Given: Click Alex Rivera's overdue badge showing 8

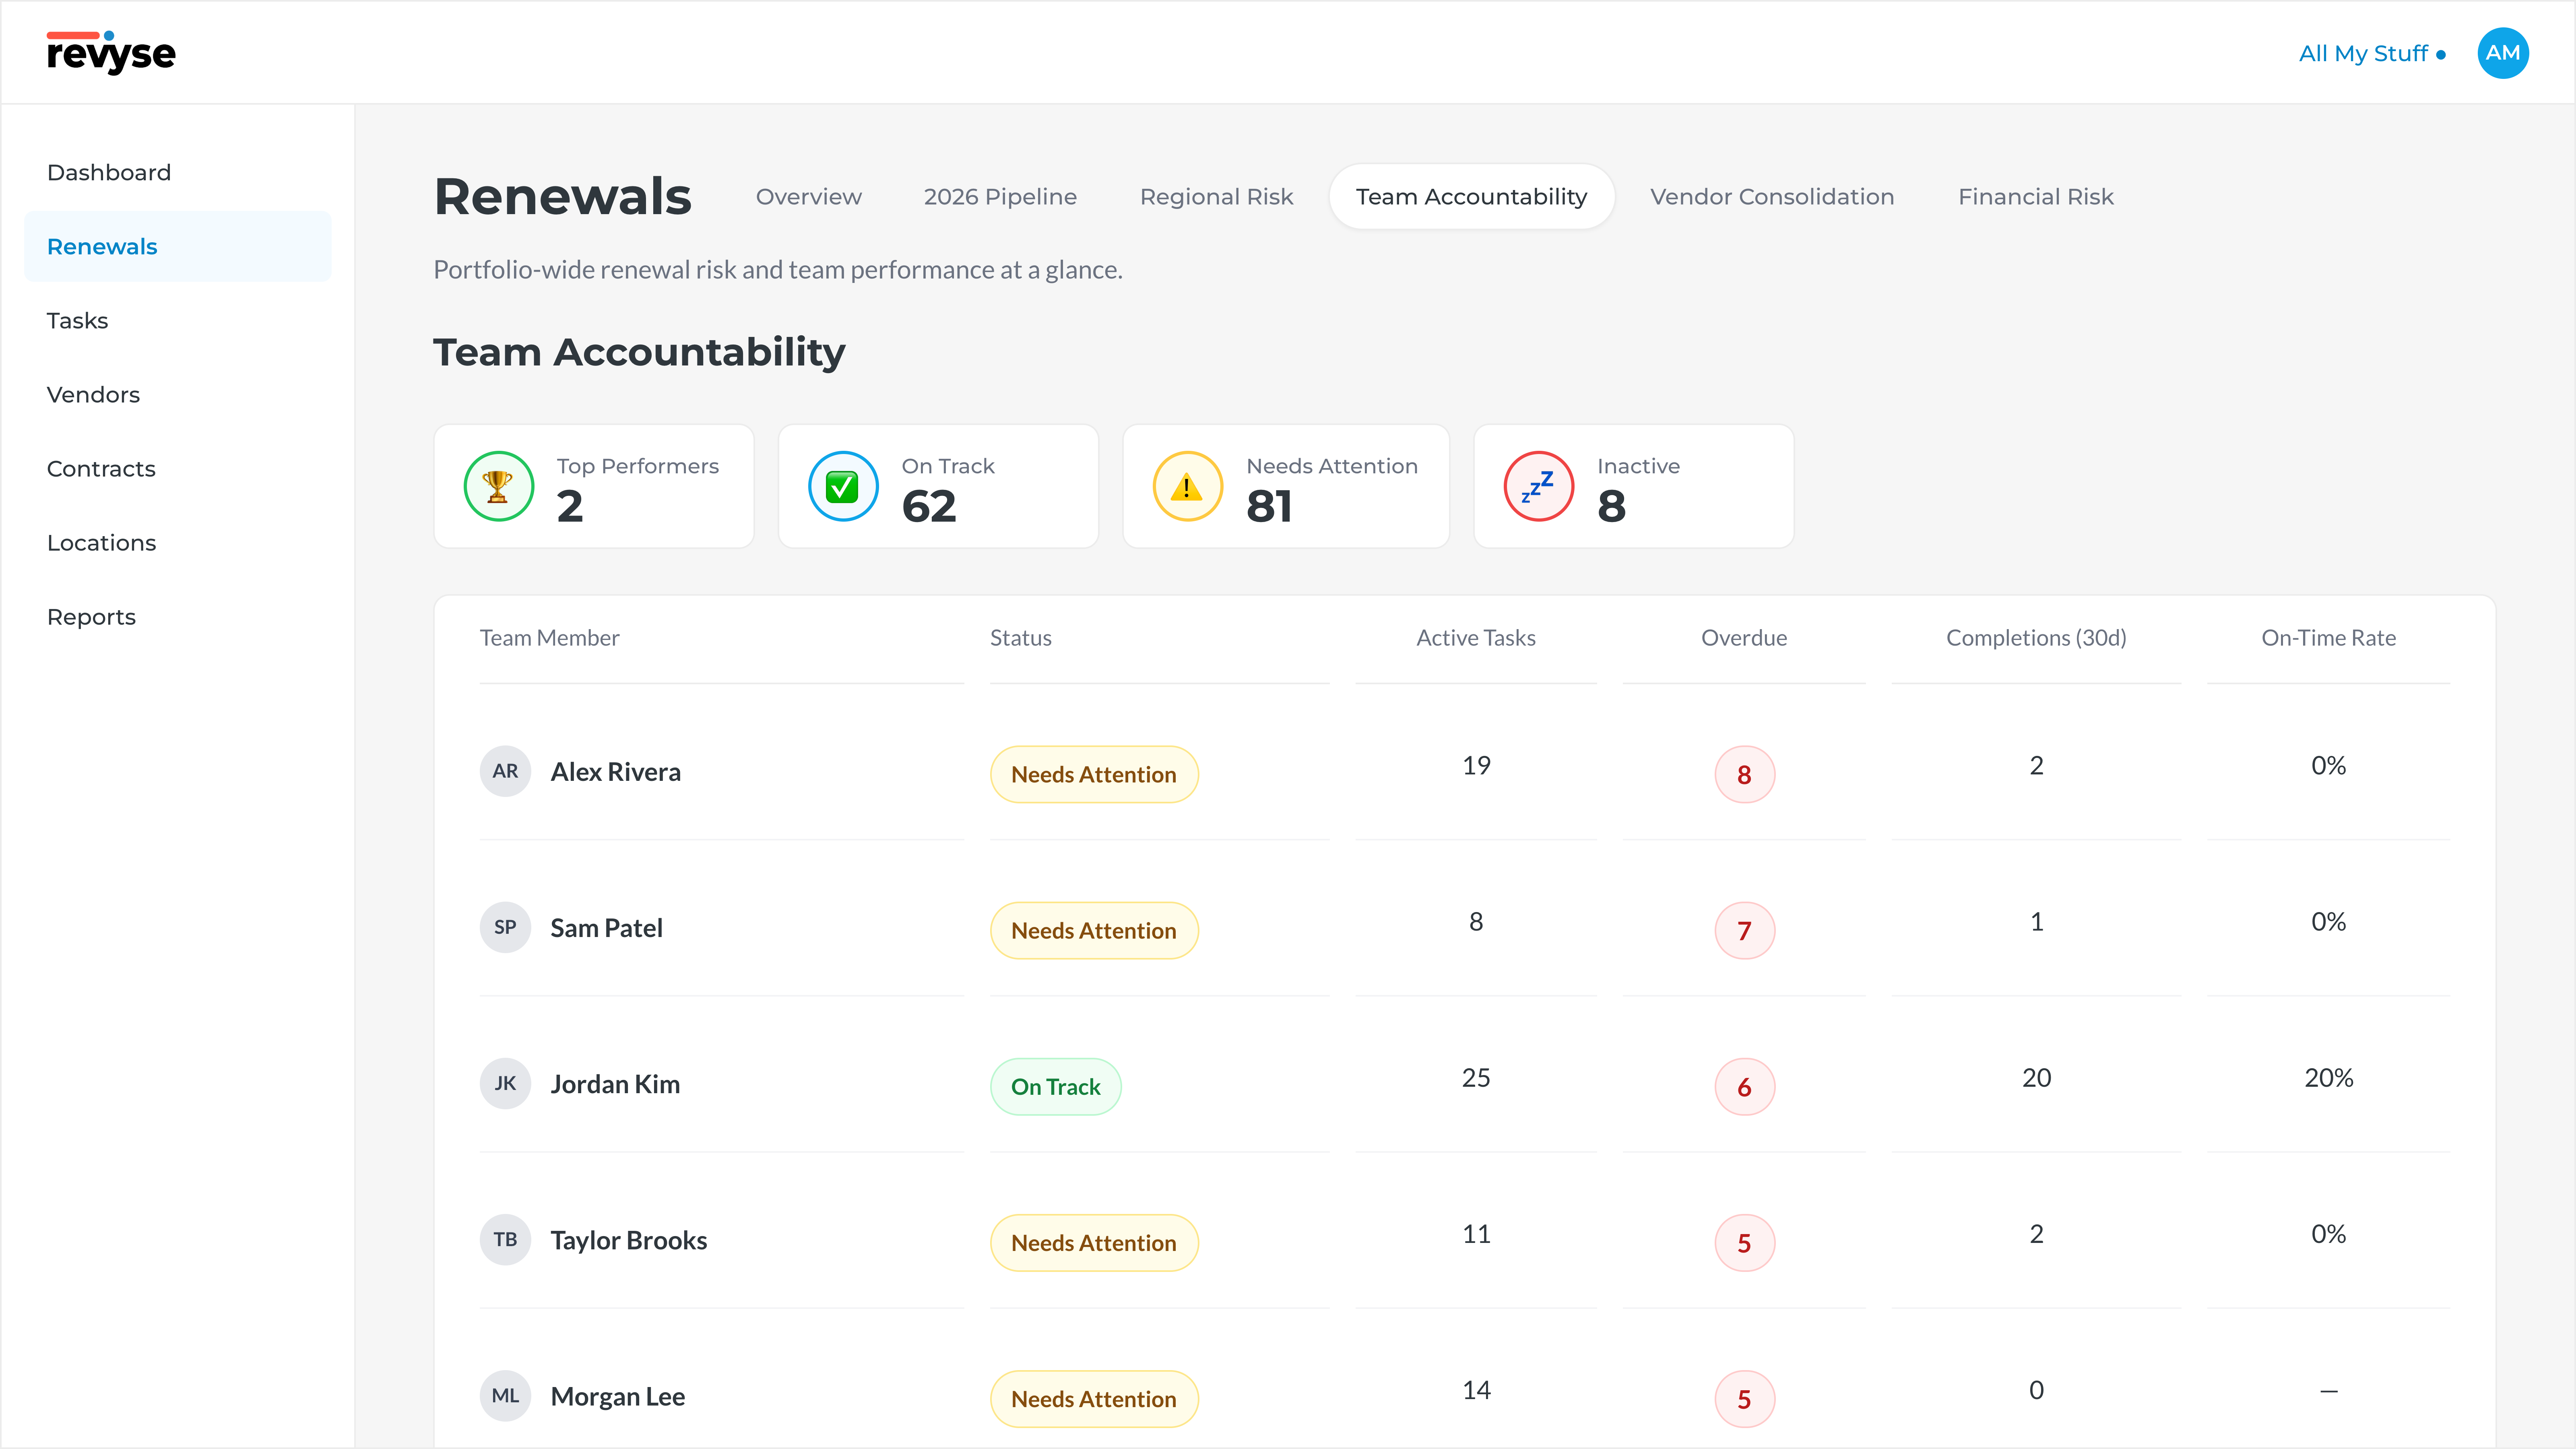Looking at the screenshot, I should 1744,774.
